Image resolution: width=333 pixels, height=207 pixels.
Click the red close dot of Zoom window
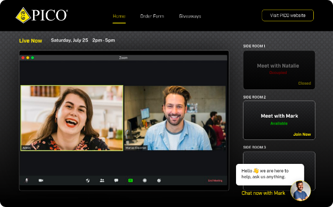(x=23, y=57)
